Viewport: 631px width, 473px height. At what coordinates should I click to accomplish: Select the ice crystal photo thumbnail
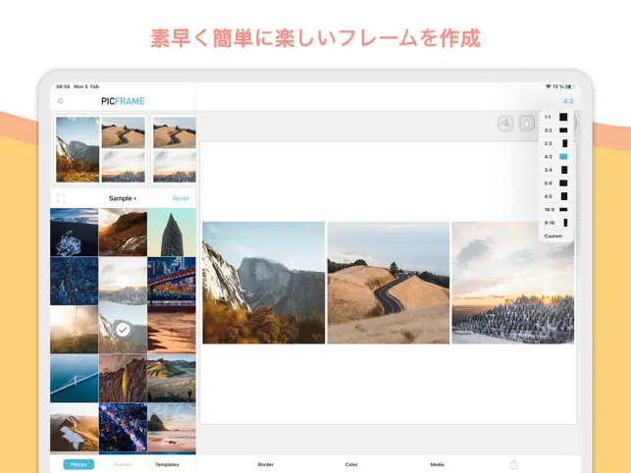[x=74, y=233]
